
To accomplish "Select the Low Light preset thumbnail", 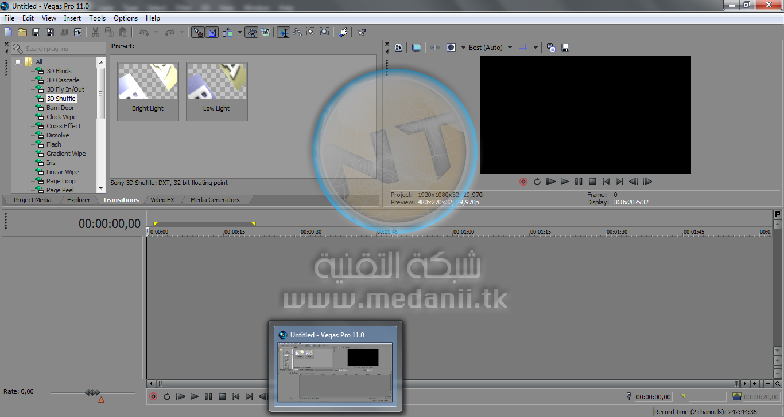I will [x=217, y=92].
